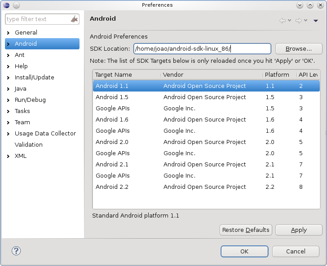Click the help question mark icon
This screenshot has width=327, height=266.
tap(16, 251)
